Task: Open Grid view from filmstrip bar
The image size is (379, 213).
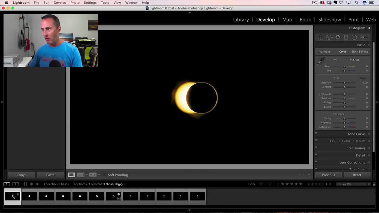Action: (25, 184)
